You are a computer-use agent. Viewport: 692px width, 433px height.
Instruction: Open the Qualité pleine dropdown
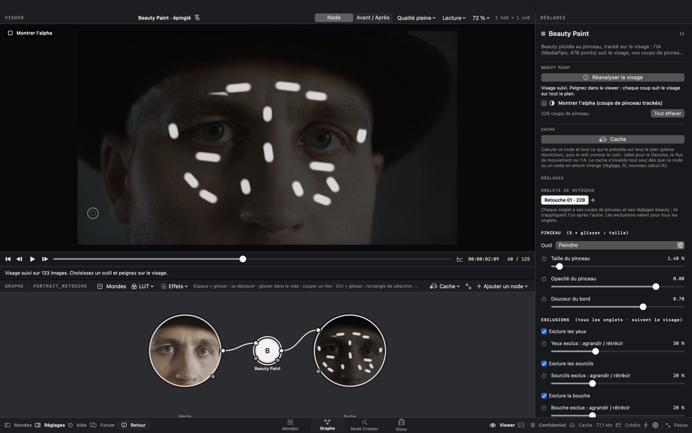(x=416, y=18)
